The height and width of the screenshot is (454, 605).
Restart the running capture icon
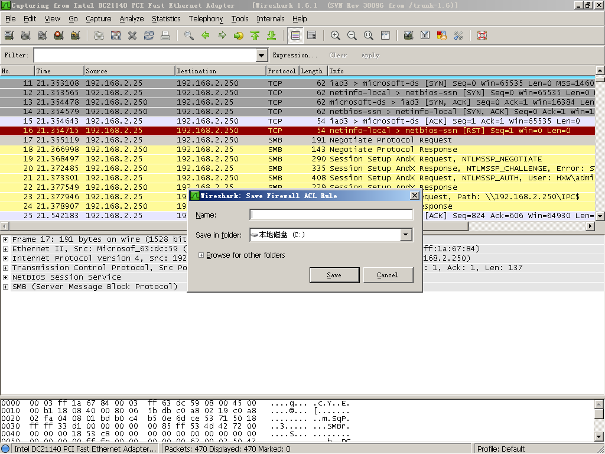click(75, 35)
